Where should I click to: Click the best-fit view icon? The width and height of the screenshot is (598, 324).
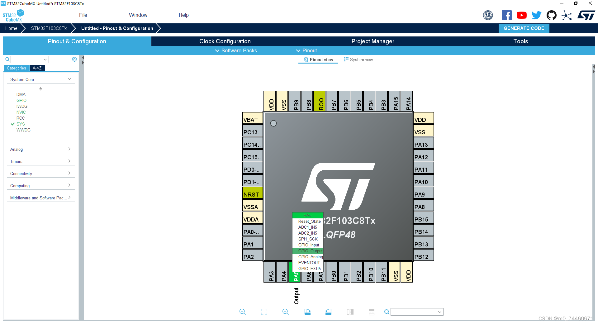point(264,312)
